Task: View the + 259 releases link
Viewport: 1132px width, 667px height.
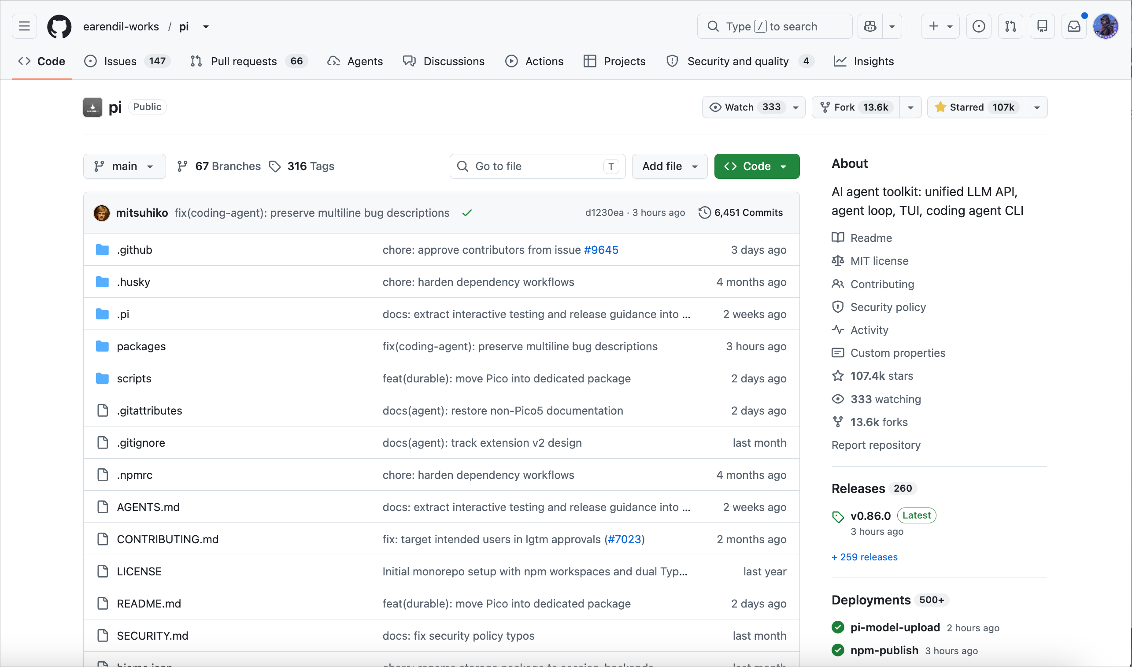Action: coord(865,557)
